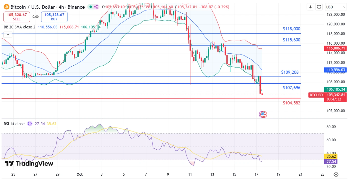Click the Bitcoin symbol logo icon
This screenshot has height=180, width=349.
[6, 7]
